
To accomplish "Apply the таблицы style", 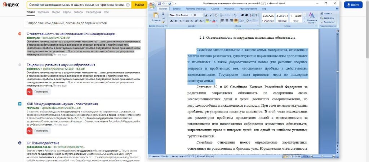I will [x=282, y=18].
